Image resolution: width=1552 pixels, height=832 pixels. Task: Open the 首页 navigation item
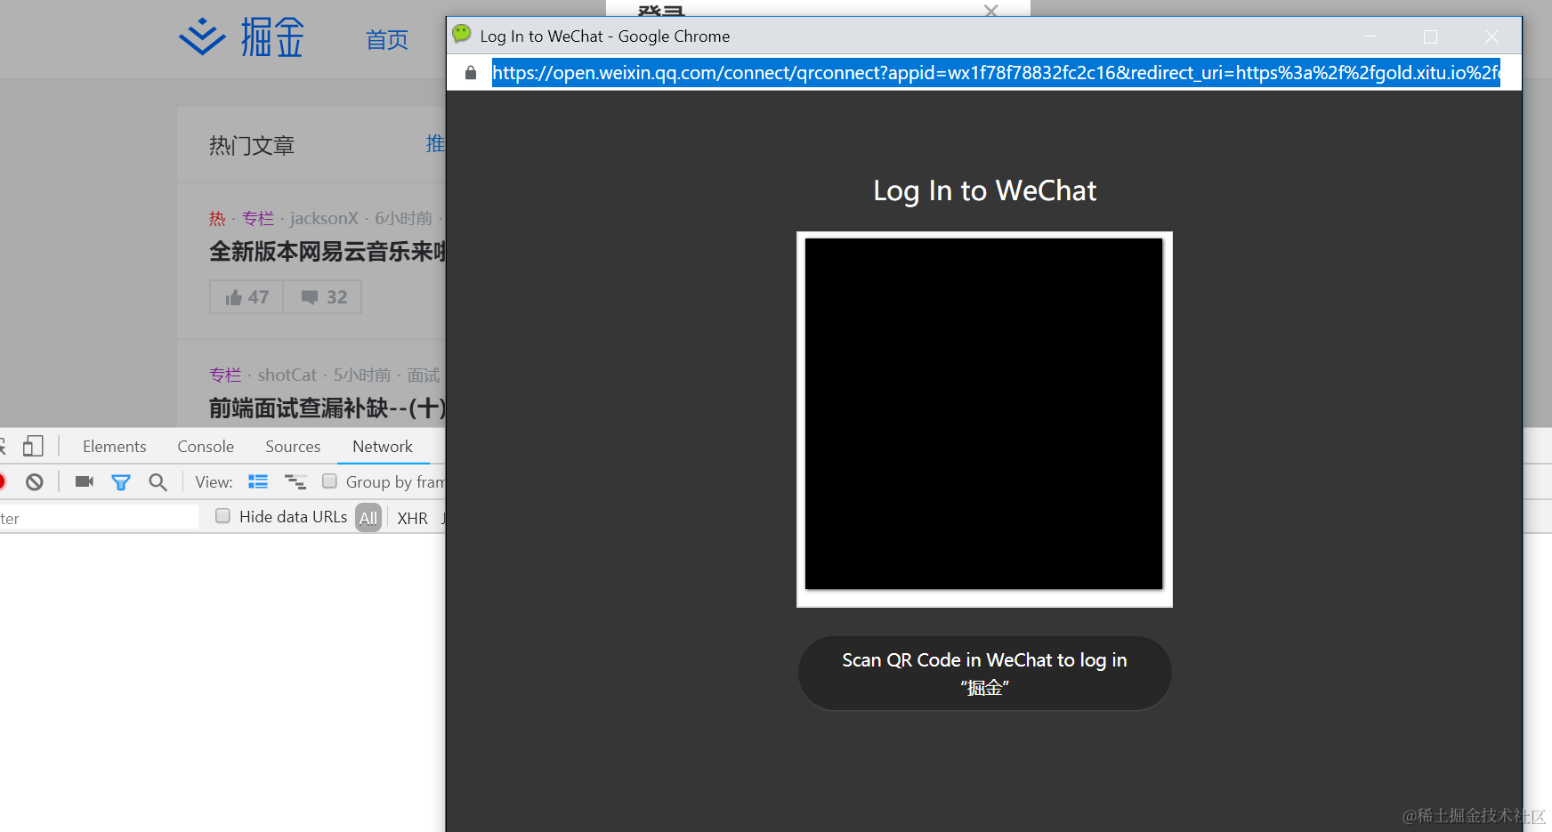coord(386,38)
